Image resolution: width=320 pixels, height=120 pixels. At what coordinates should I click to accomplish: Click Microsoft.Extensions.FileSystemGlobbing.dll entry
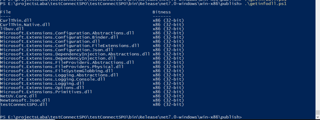tap(57, 71)
